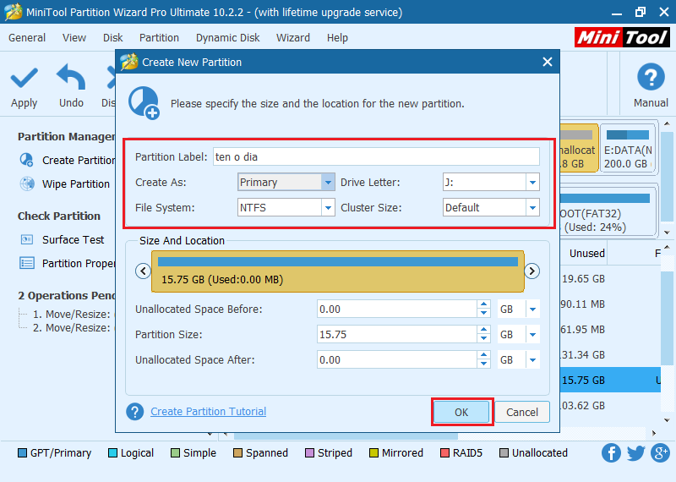
Task: Open the Facebook share icon
Action: [611, 453]
